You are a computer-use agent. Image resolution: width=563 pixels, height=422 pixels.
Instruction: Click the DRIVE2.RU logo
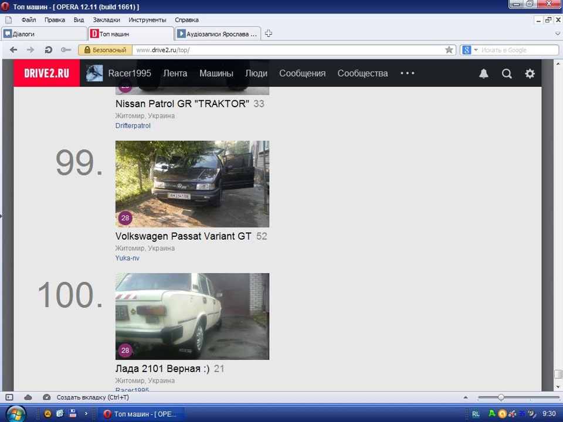(x=47, y=73)
